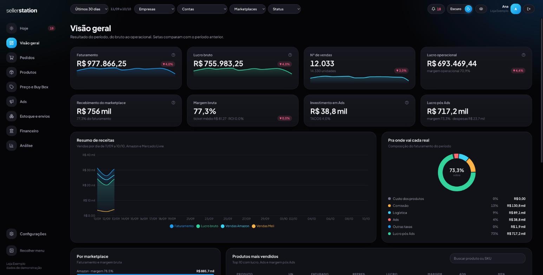This screenshot has width=543, height=275.
Task: Click the Financeiro bank icon
Action: tap(12, 131)
